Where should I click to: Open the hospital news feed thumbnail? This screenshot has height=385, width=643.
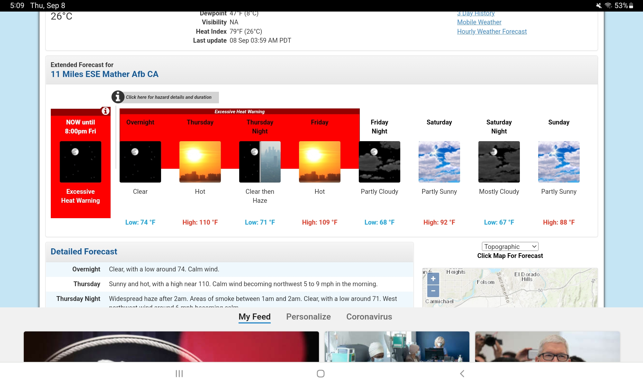click(x=397, y=346)
